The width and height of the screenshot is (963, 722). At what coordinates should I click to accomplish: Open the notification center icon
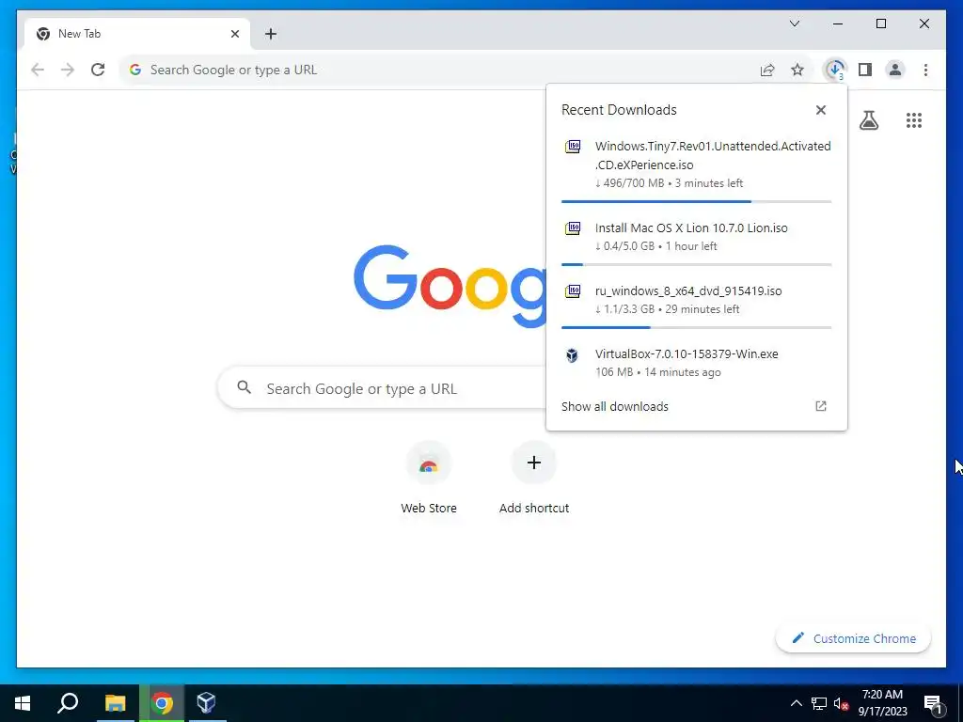point(933,703)
